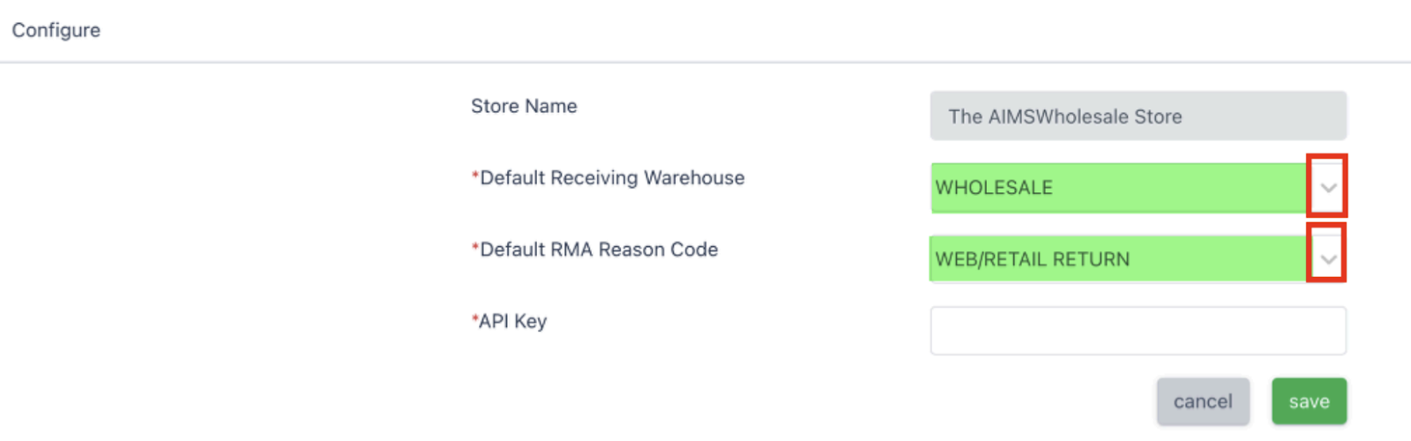This screenshot has width=1411, height=441.
Task: Click red asterisk before Default Receiving Warehouse
Action: click(475, 175)
